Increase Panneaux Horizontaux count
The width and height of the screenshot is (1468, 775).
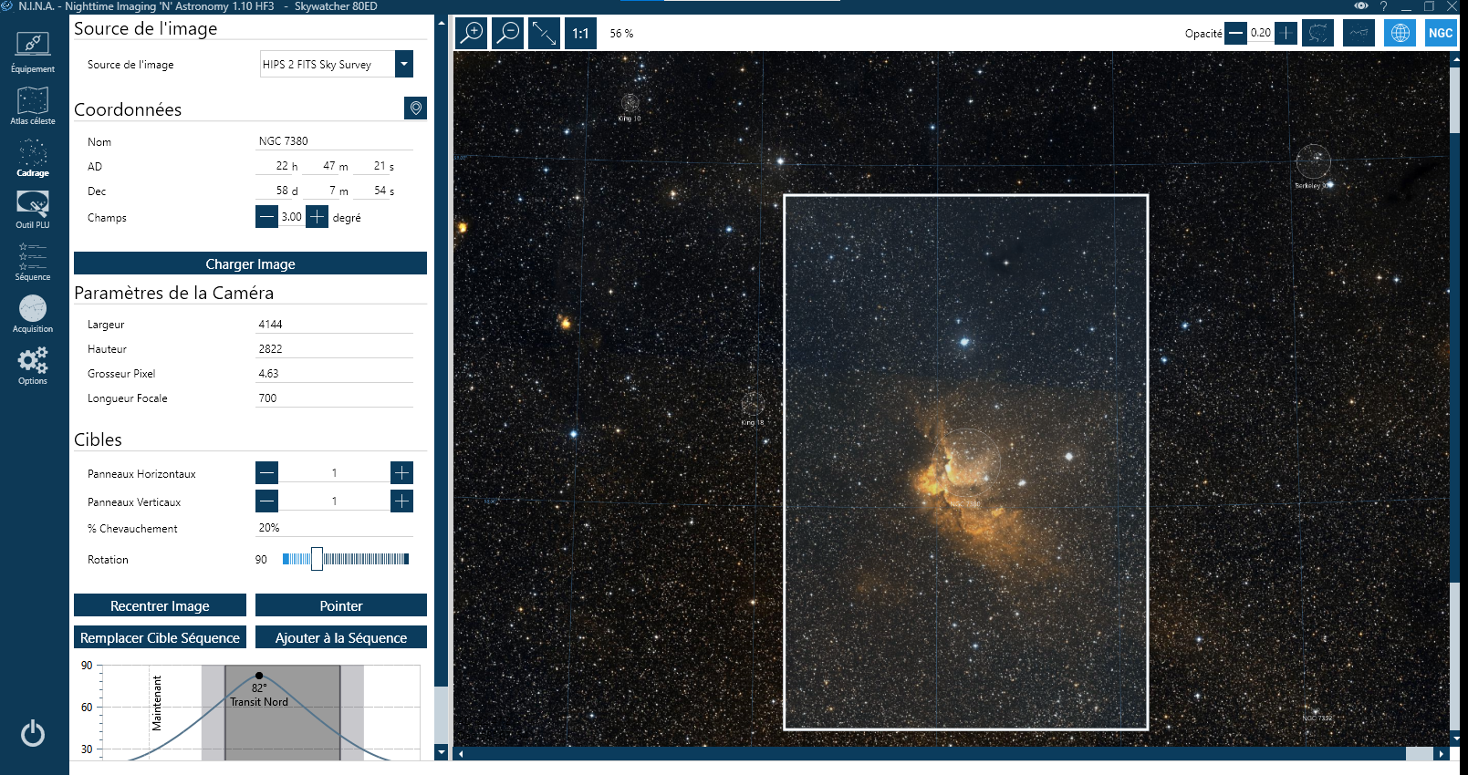click(x=401, y=472)
